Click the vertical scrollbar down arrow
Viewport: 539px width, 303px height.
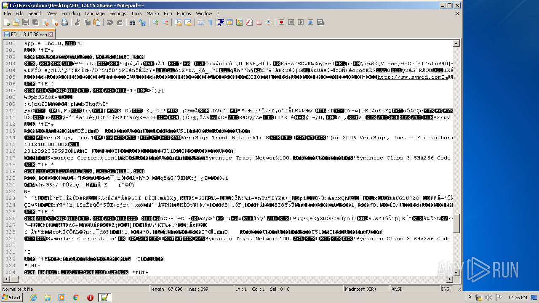click(457, 273)
